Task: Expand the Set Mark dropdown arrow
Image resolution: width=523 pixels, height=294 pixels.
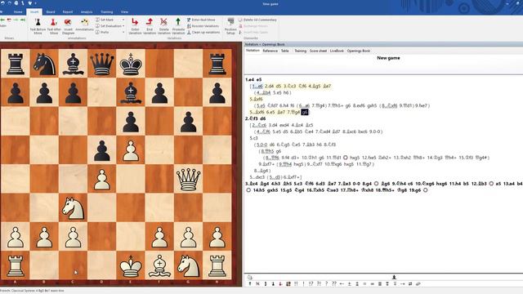Action: (123, 20)
